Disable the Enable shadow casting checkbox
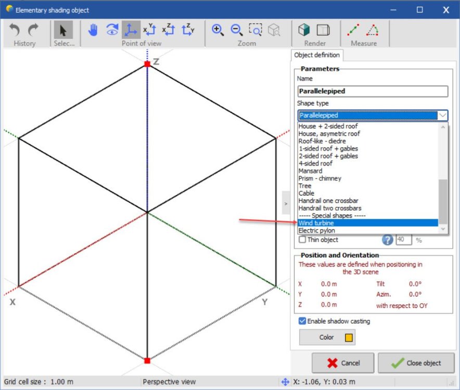The height and width of the screenshot is (390, 460). click(x=302, y=321)
